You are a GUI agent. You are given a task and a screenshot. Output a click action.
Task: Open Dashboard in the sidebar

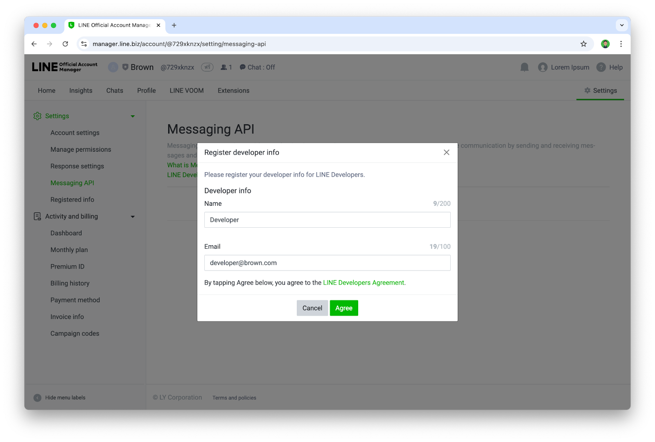click(x=66, y=233)
